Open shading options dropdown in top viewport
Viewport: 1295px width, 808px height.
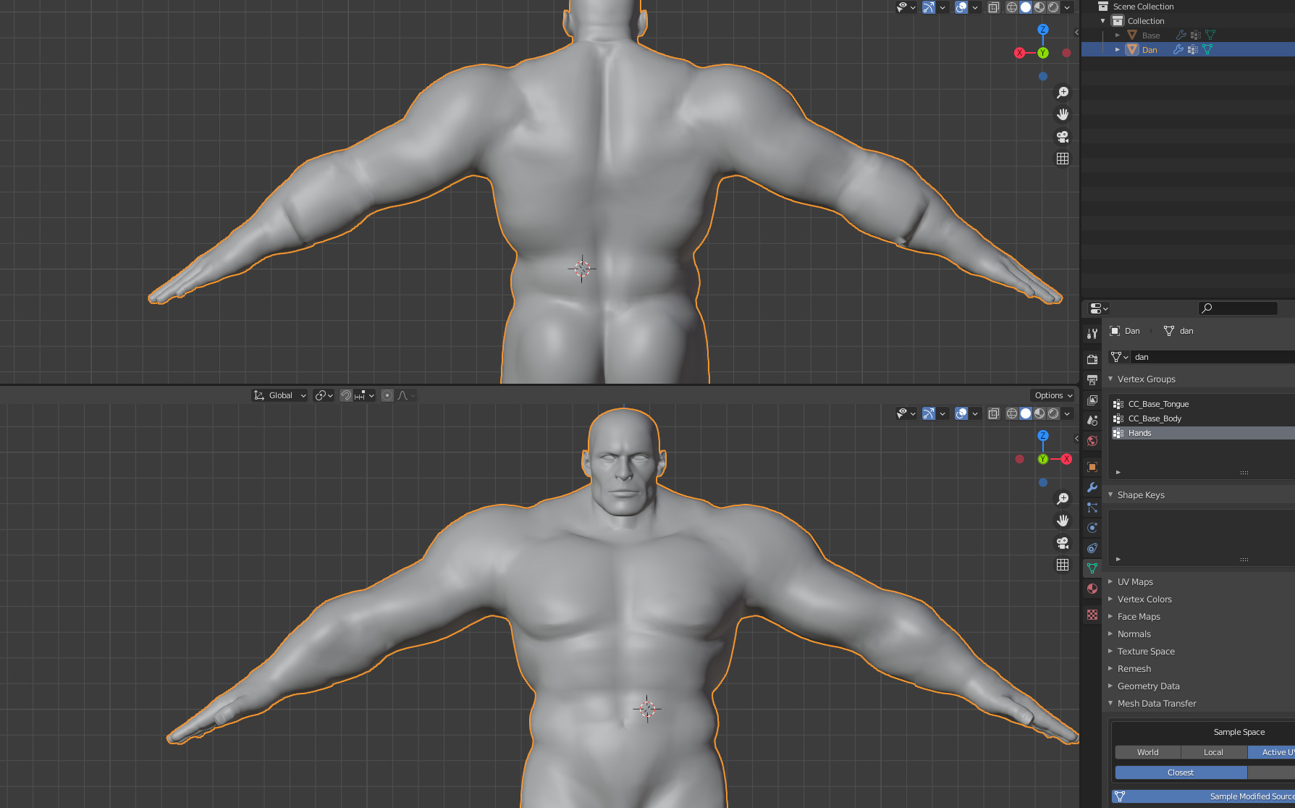pos(1067,7)
